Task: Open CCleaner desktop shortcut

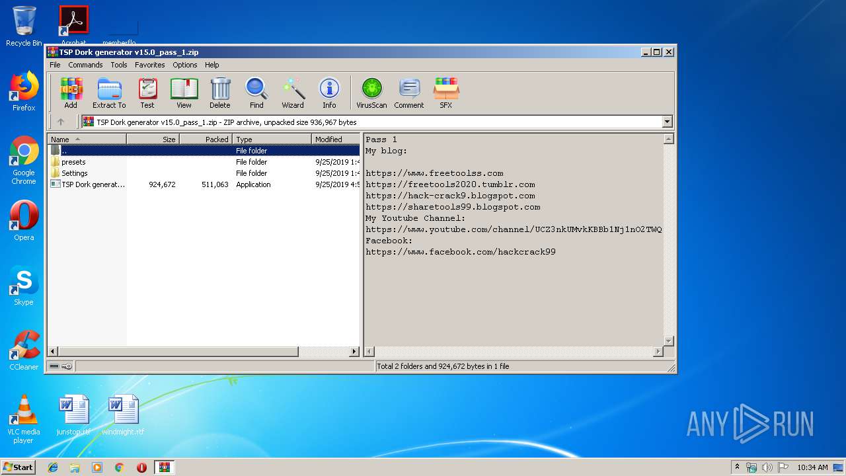Action: (24, 350)
